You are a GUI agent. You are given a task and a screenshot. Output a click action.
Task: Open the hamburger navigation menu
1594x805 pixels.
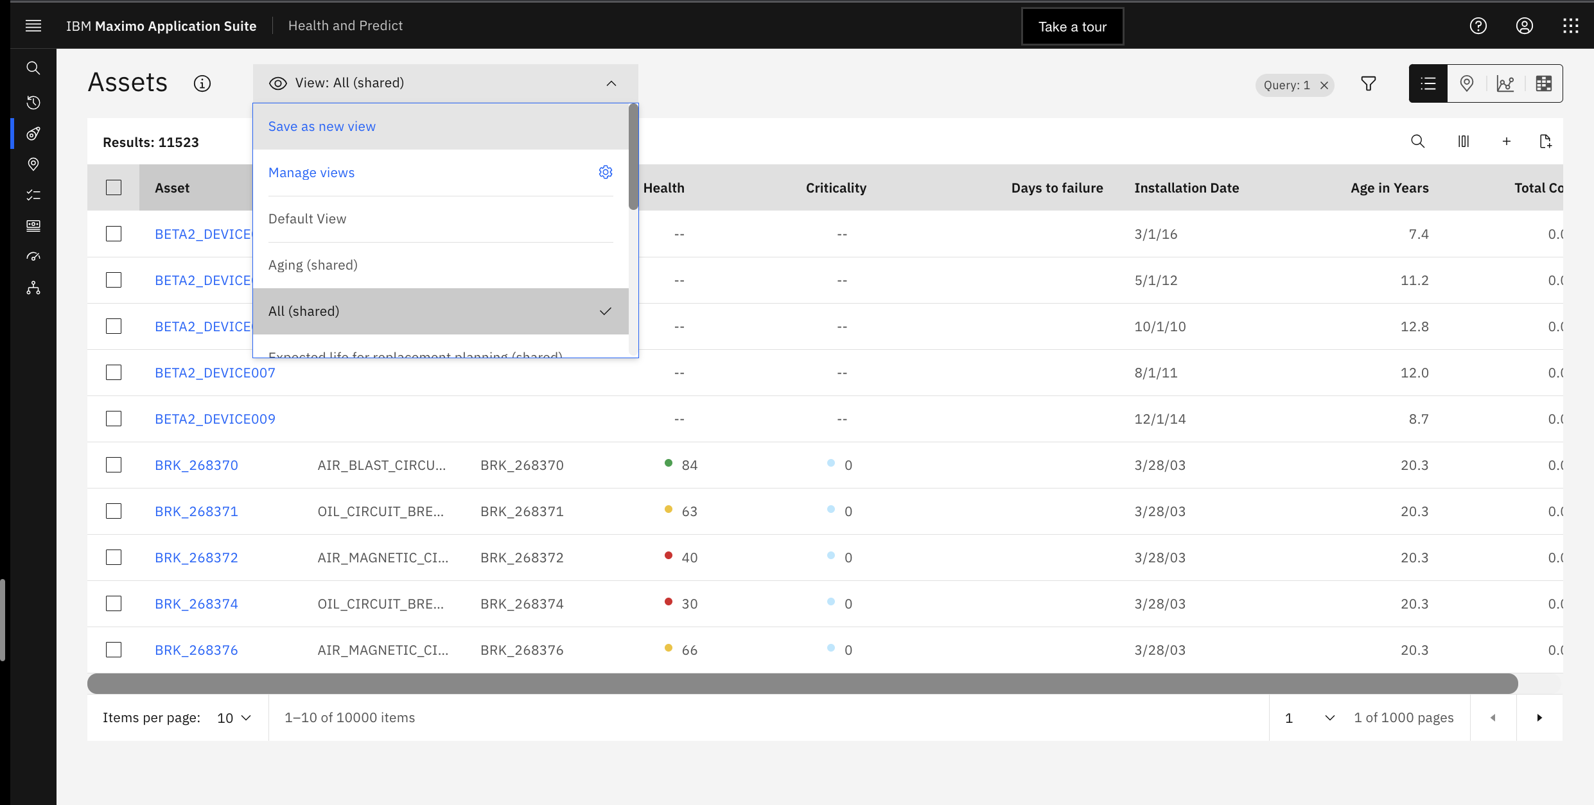click(33, 26)
